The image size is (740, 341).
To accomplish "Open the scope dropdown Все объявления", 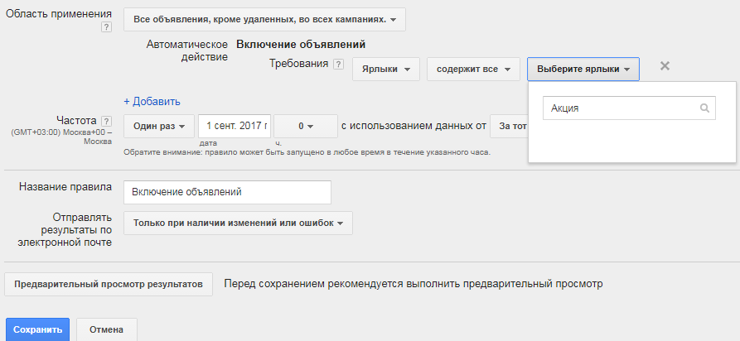I will tap(264, 19).
